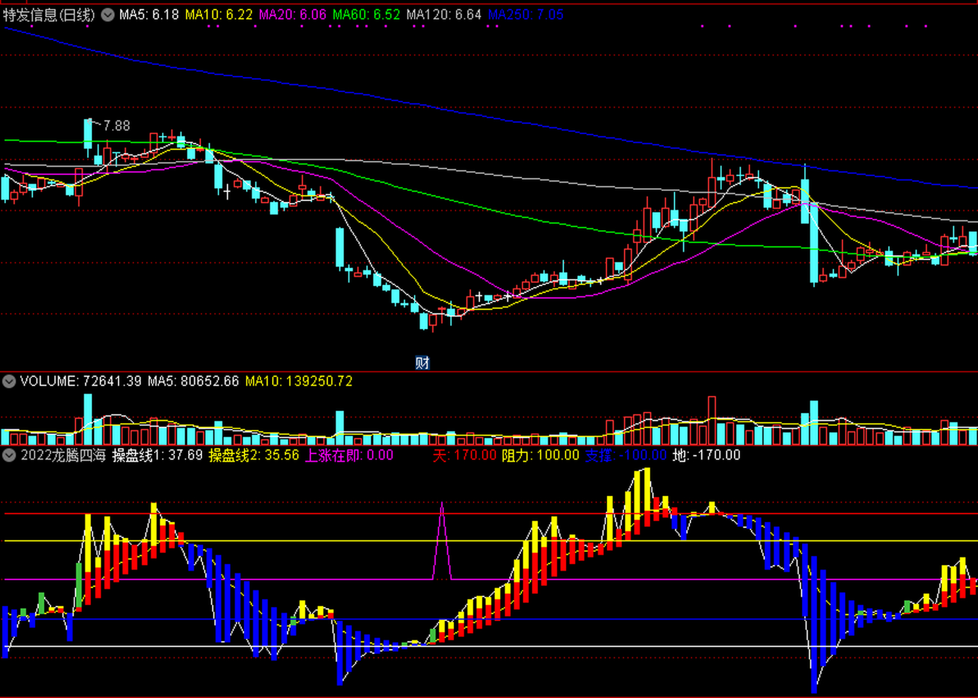978x698 pixels.
Task: Click the 操盘线1: 37.69 label
Action: (158, 455)
